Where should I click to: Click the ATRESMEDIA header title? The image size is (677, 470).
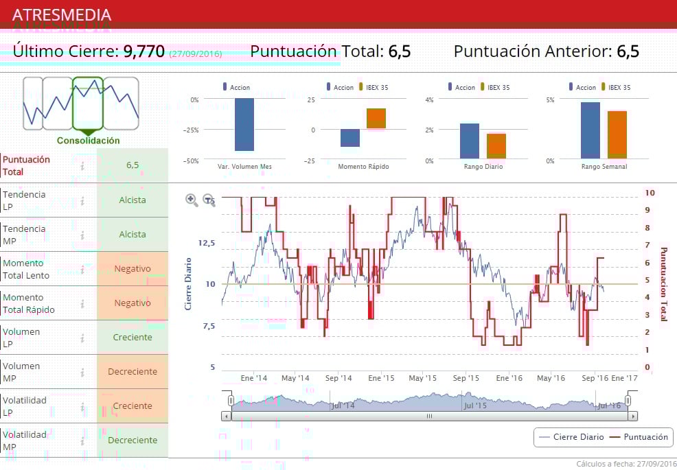coord(62,15)
